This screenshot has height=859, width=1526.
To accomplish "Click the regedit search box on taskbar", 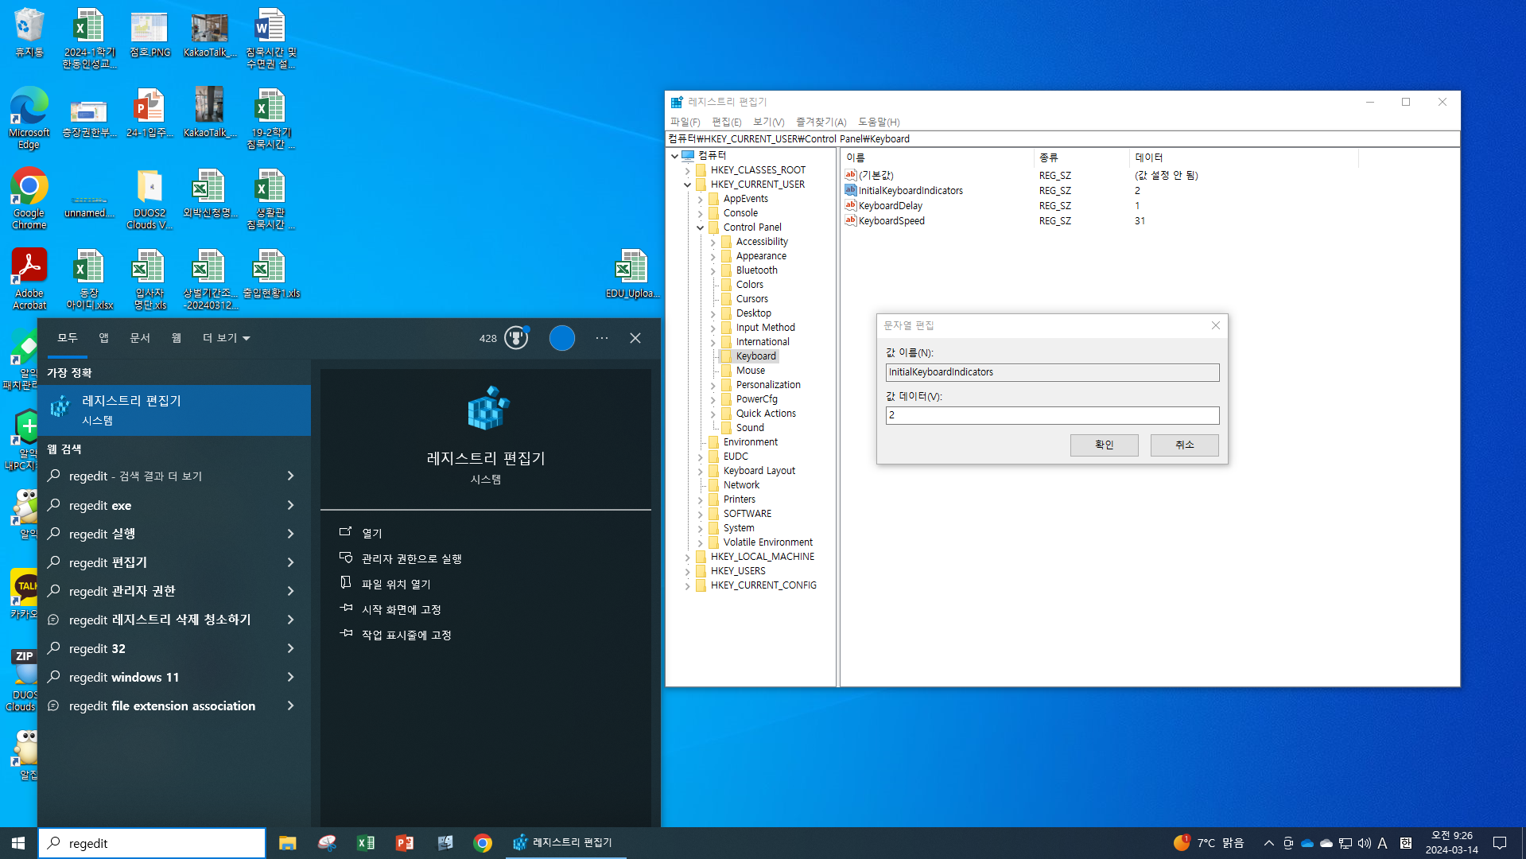I will click(x=152, y=843).
